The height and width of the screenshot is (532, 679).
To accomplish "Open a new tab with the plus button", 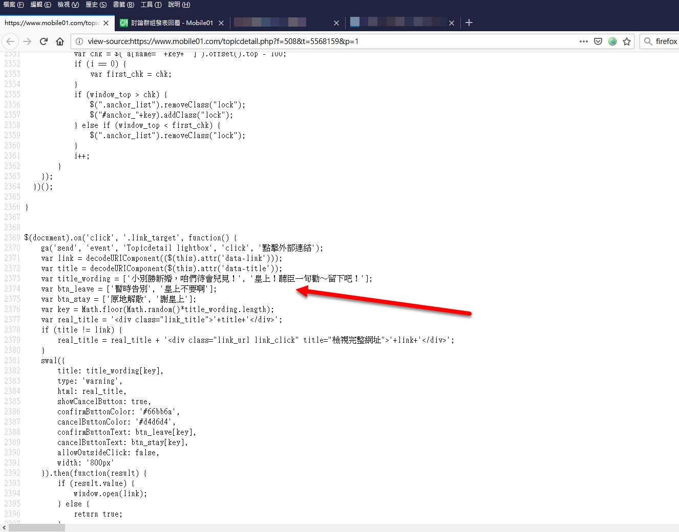I will click(x=469, y=23).
